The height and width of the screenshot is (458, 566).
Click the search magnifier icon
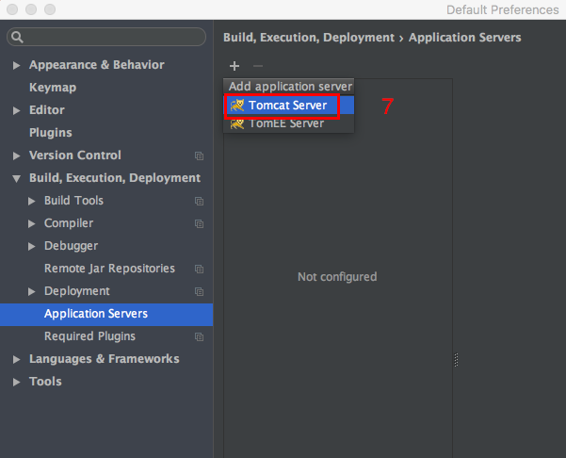pos(17,37)
